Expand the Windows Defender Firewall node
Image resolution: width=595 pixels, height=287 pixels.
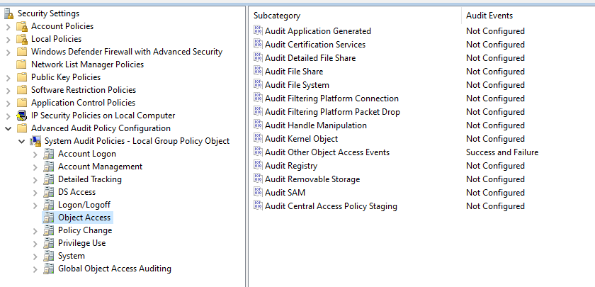(x=8, y=52)
